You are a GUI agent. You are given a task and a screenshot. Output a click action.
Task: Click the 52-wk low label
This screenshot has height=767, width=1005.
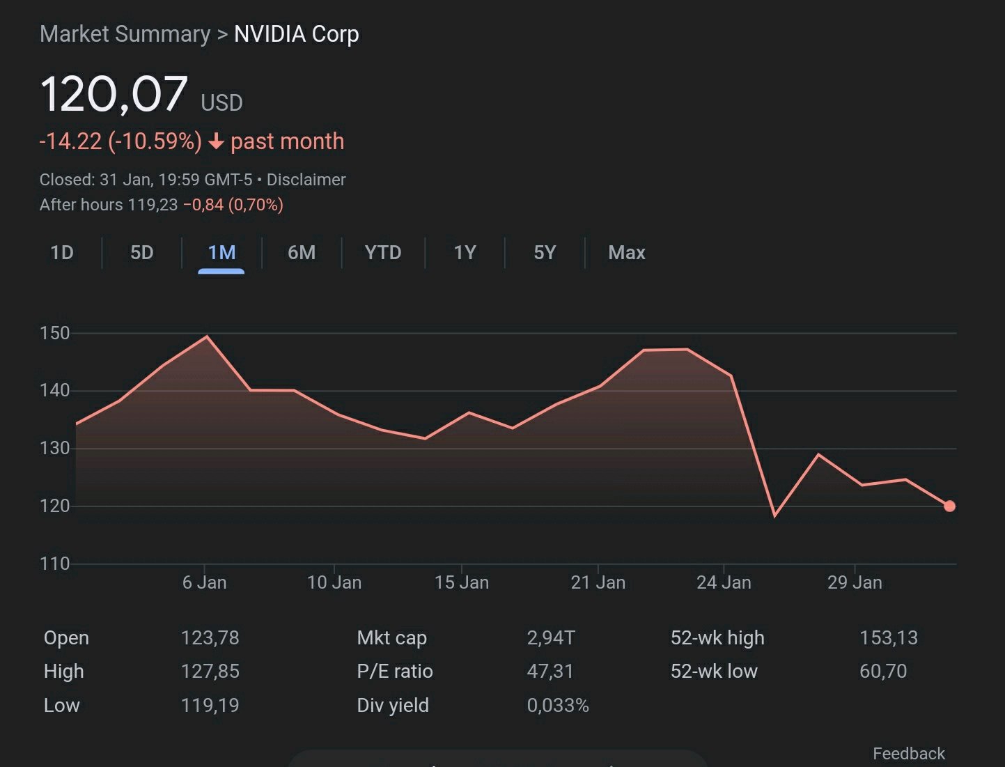[x=714, y=672]
